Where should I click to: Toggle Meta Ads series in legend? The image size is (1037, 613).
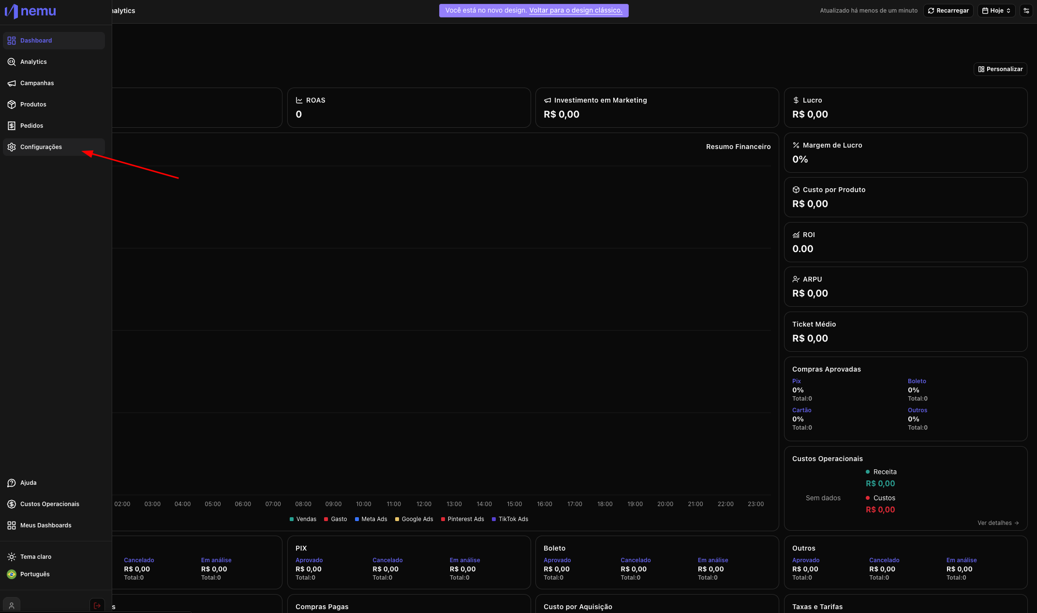coord(371,519)
